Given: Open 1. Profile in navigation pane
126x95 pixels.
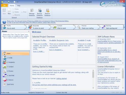Looking at the screenshot, I should click(16, 58).
